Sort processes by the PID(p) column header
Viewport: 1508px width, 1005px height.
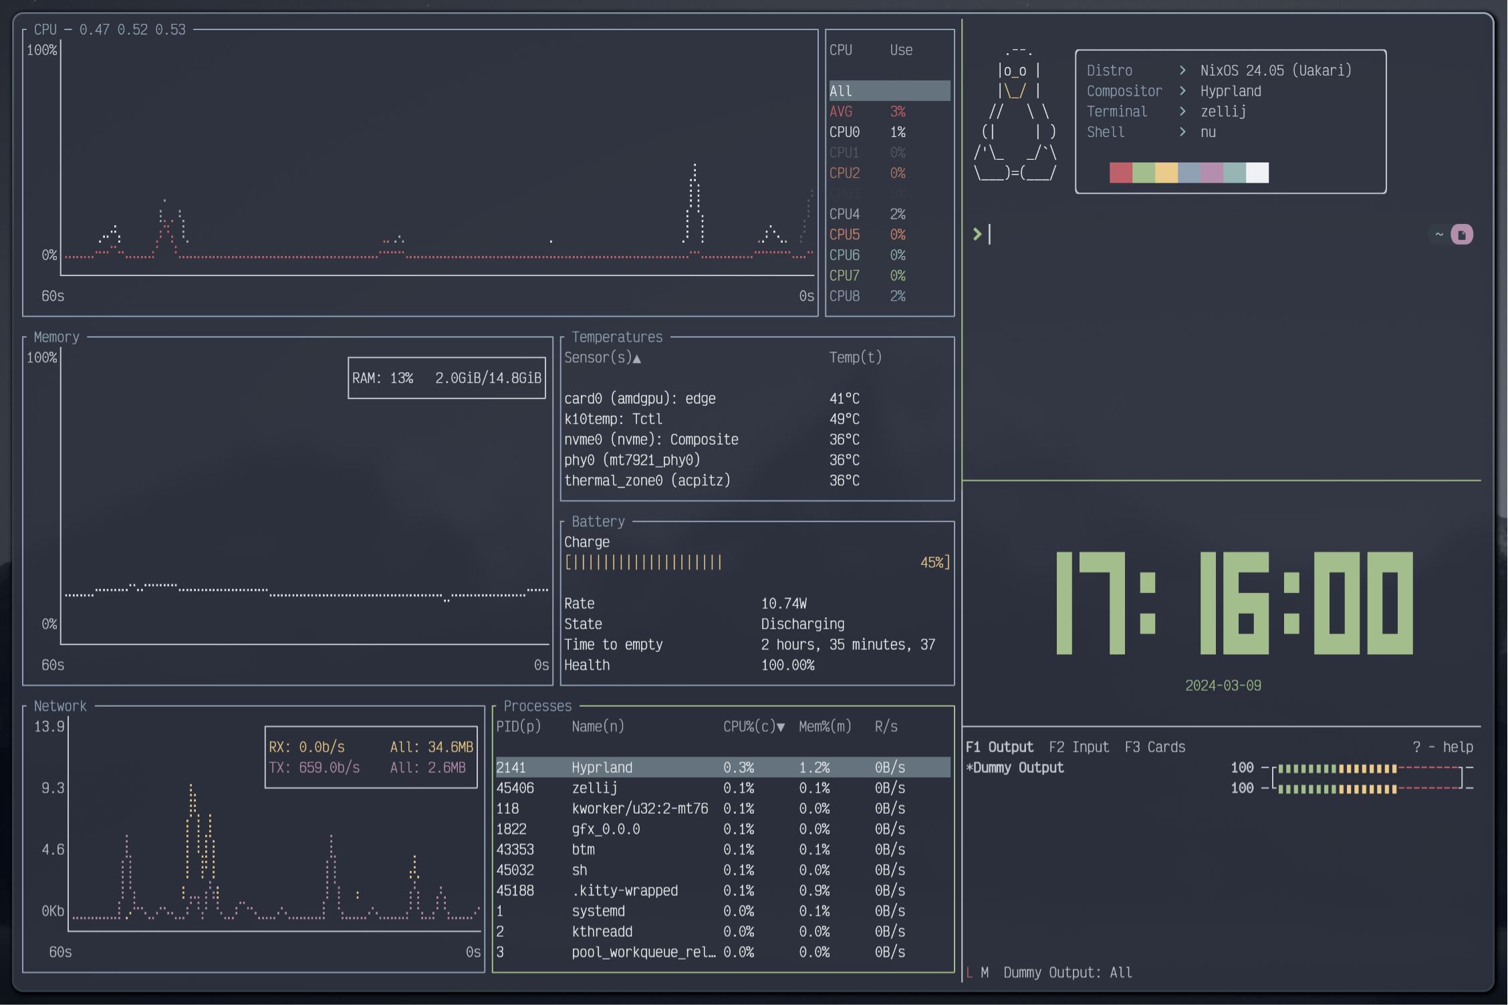518,727
